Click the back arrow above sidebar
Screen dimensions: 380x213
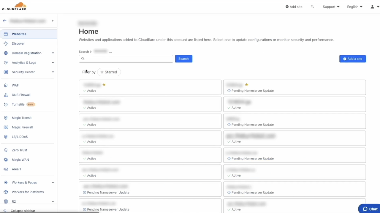click(4, 21)
